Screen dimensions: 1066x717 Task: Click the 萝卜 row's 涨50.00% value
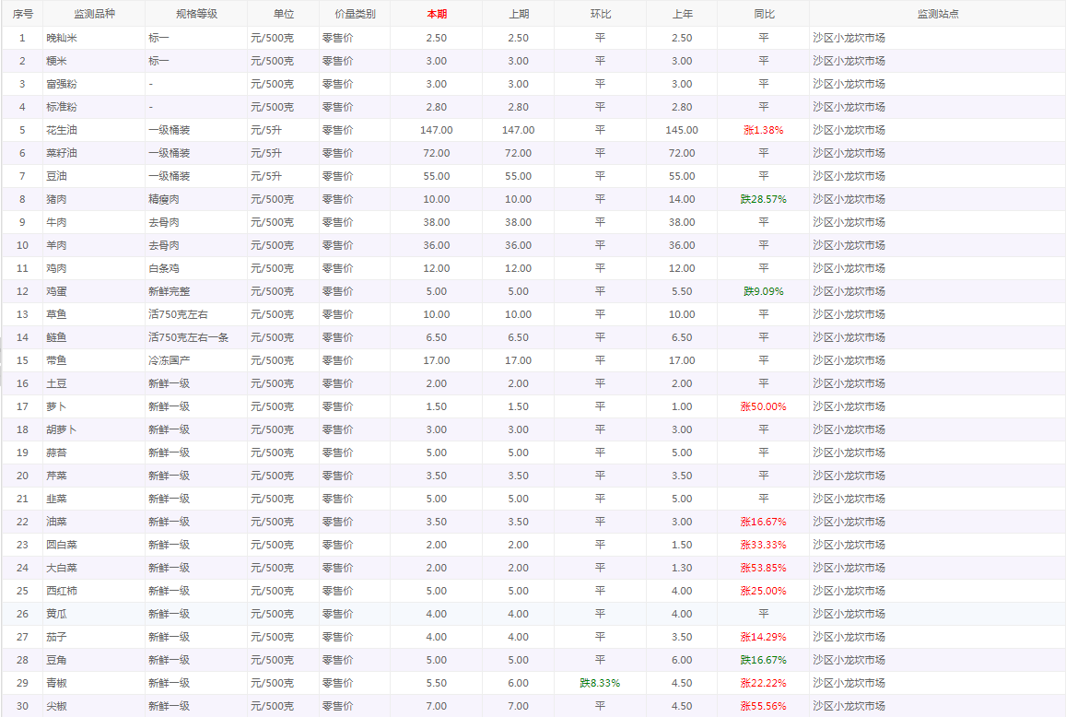pos(763,406)
